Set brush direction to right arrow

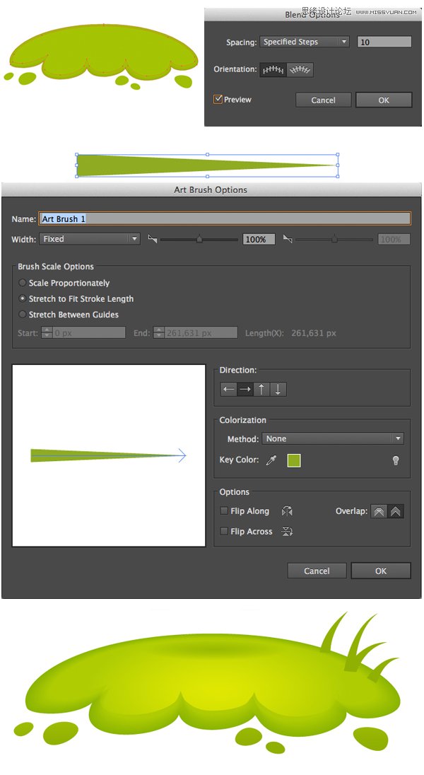[x=245, y=390]
